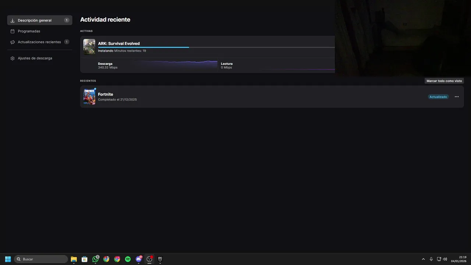Click Completado el 21/12/2025 text
The width and height of the screenshot is (471, 265).
coord(117,100)
